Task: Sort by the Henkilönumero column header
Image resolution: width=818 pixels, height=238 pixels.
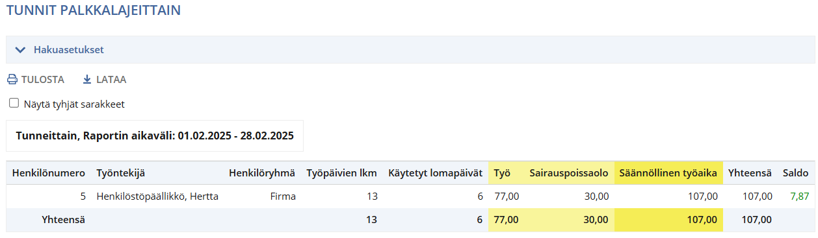Action: (x=49, y=173)
